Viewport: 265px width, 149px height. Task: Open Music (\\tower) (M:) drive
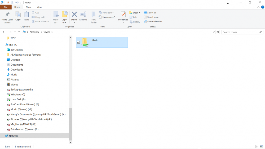click(x=21, y=110)
